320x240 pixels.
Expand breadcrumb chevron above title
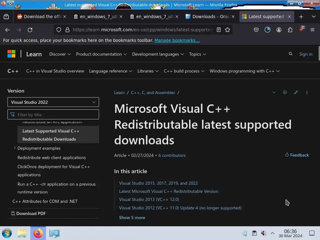(274, 92)
